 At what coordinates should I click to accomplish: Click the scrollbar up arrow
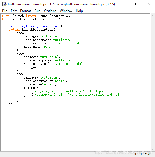(x=152, y=16)
